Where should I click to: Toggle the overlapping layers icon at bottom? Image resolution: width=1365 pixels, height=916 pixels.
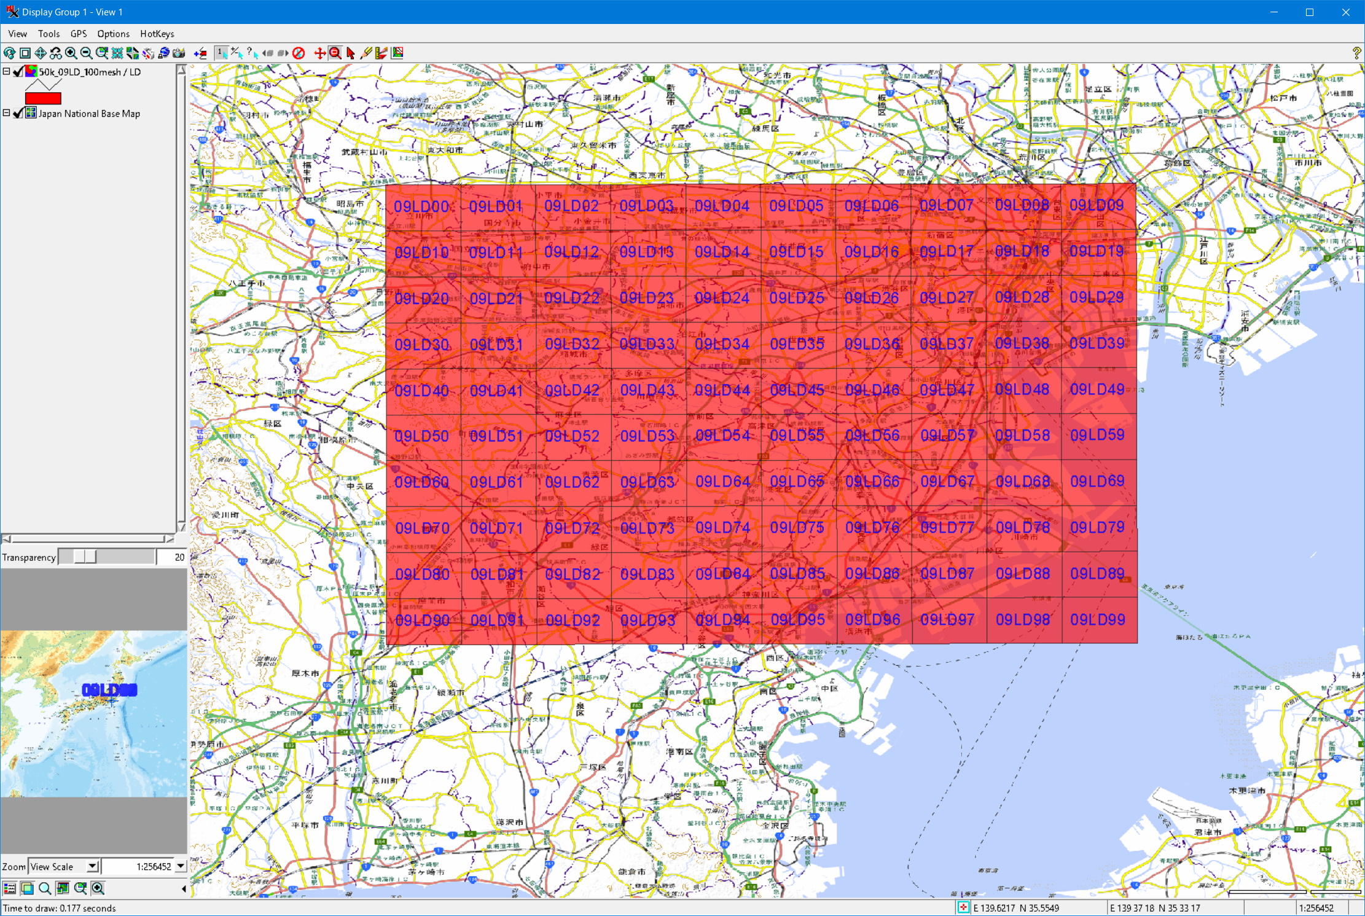[27, 888]
